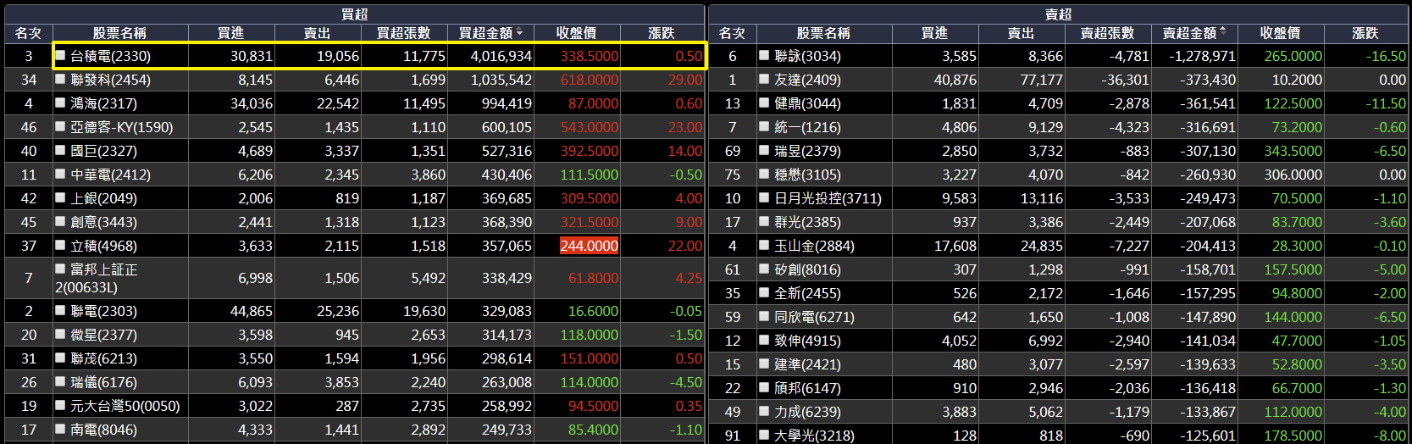Image resolution: width=1412 pixels, height=444 pixels.
Task: Click the 買進 header in 賣超 table
Action: [x=934, y=33]
